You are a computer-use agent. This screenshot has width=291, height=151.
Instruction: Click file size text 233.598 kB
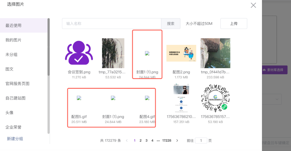[x=215, y=77]
